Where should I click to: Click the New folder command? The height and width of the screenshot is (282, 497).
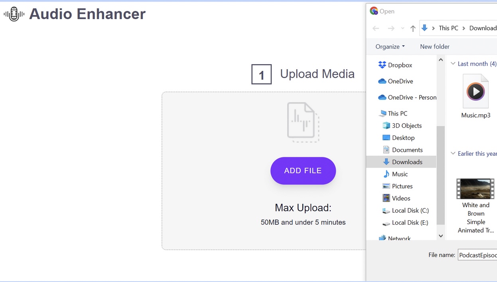click(x=434, y=47)
